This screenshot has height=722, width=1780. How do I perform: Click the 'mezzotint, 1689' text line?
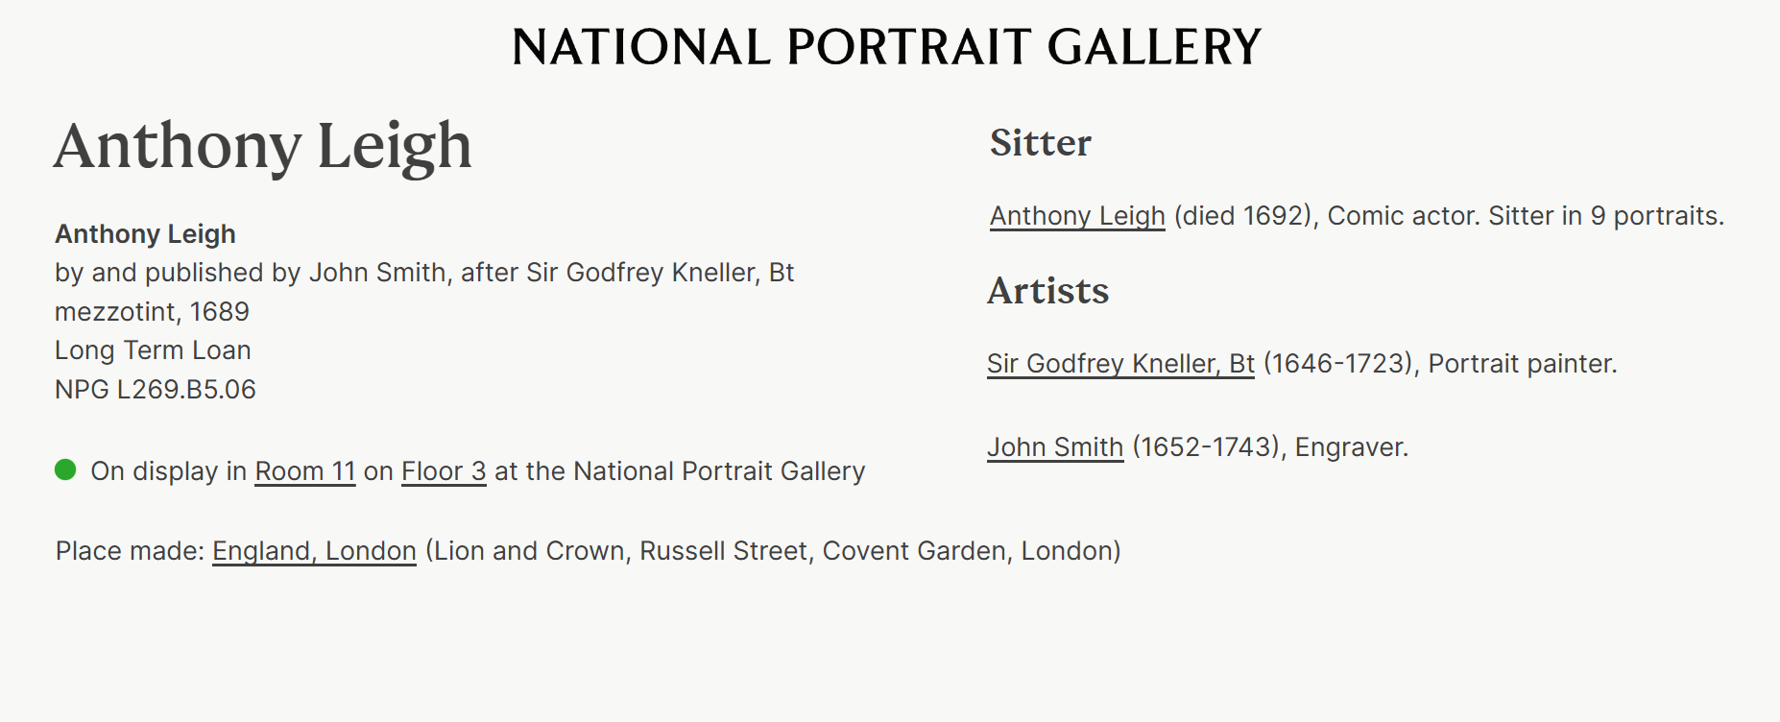pyautogui.click(x=152, y=312)
